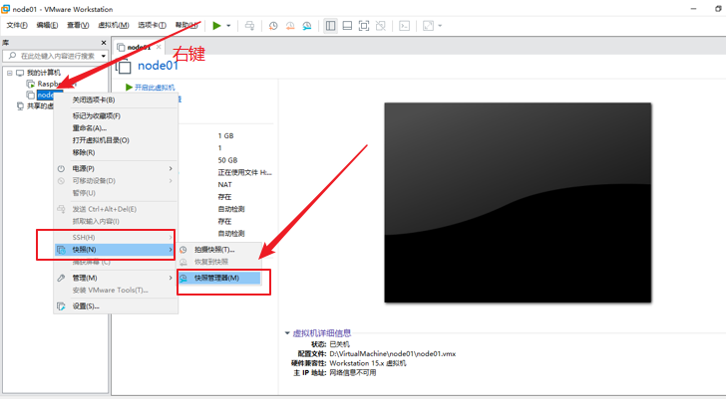
Task: Toggle the thumbnail bar view icon
Action: pyautogui.click(x=347, y=26)
